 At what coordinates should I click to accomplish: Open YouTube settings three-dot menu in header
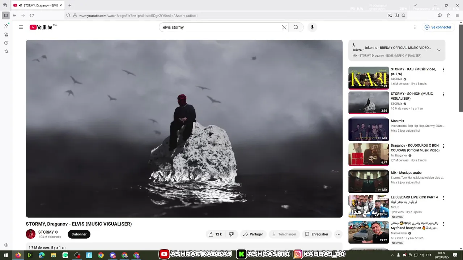point(415,27)
